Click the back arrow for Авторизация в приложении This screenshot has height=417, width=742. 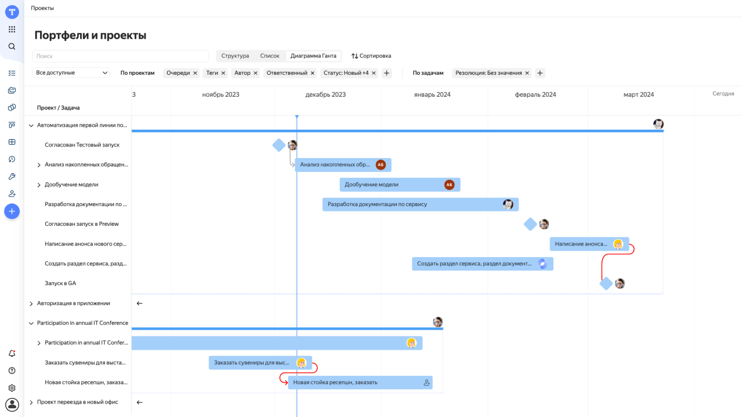(x=139, y=303)
